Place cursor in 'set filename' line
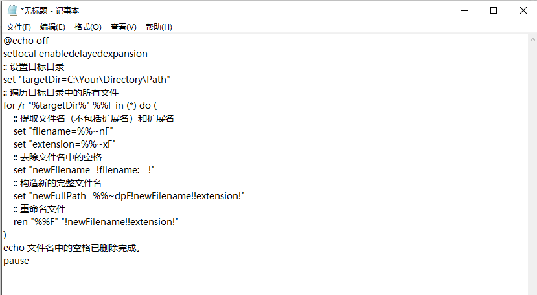The width and height of the screenshot is (537, 295). pos(63,131)
